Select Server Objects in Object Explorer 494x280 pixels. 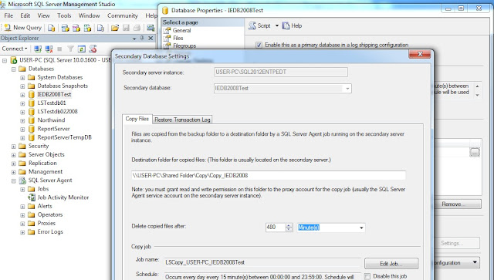tap(46, 154)
